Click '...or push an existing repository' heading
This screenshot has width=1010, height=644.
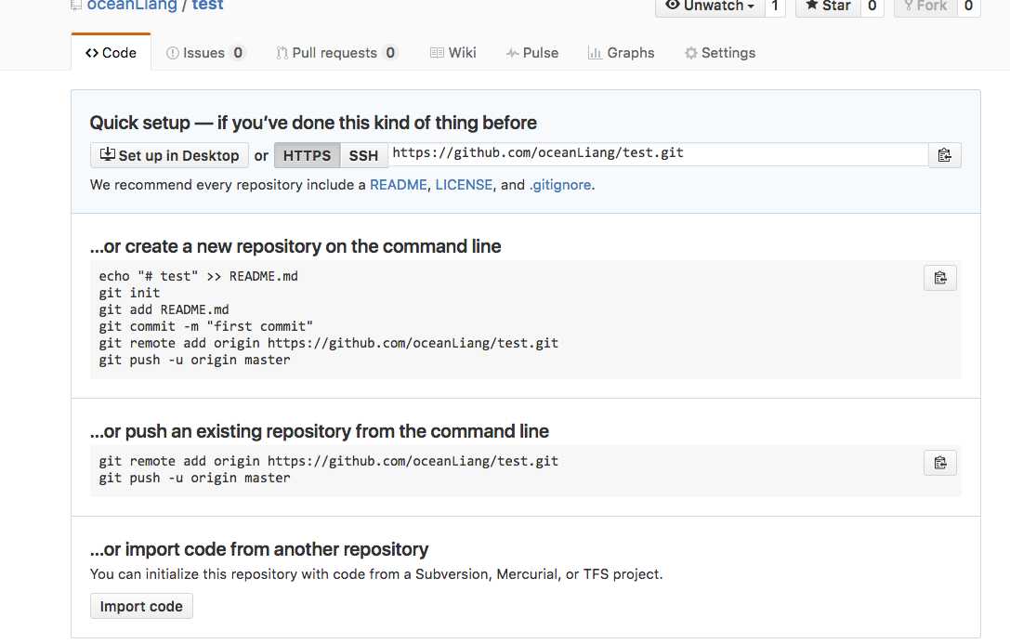[x=320, y=431]
